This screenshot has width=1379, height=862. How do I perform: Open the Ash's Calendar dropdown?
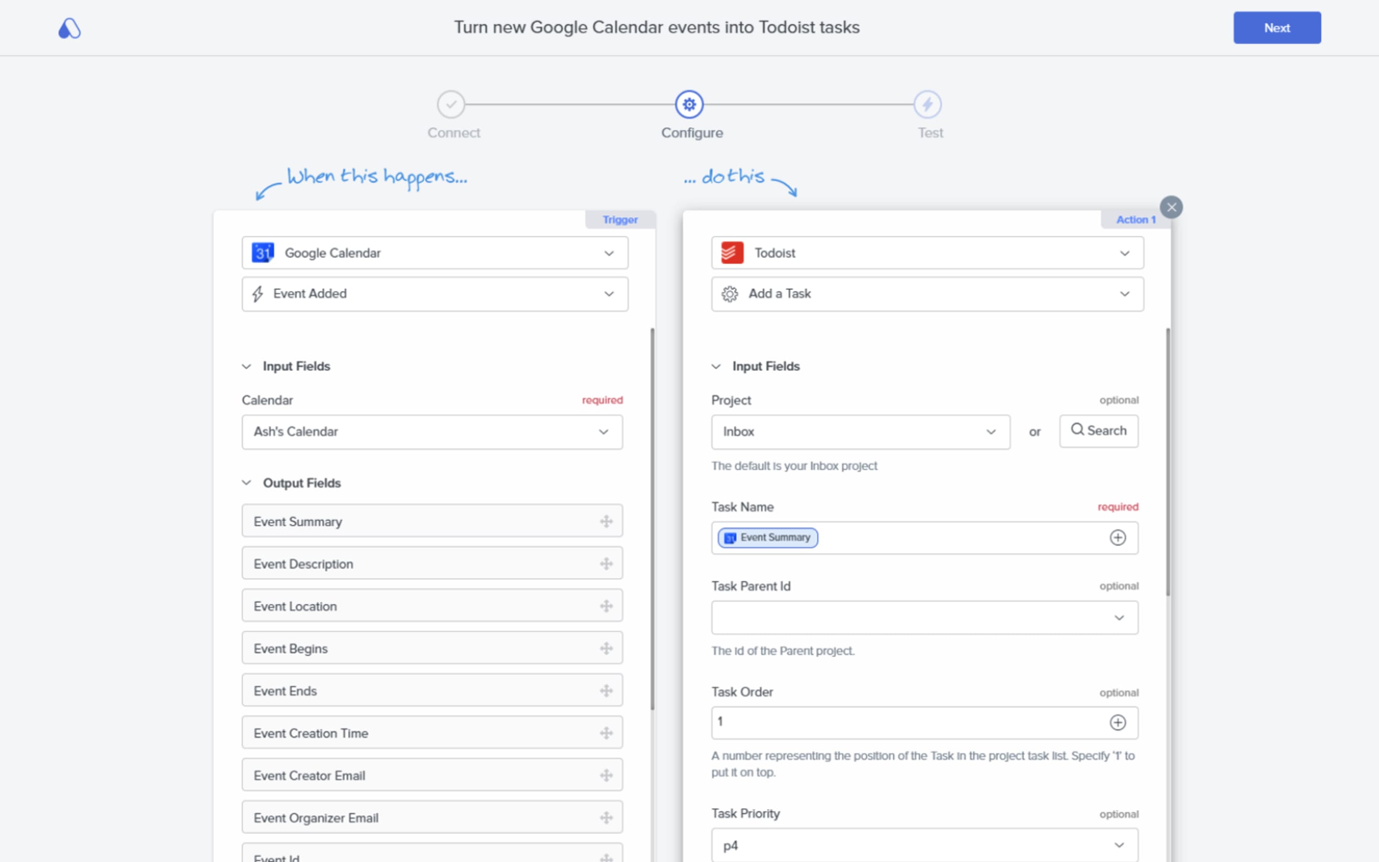click(432, 432)
